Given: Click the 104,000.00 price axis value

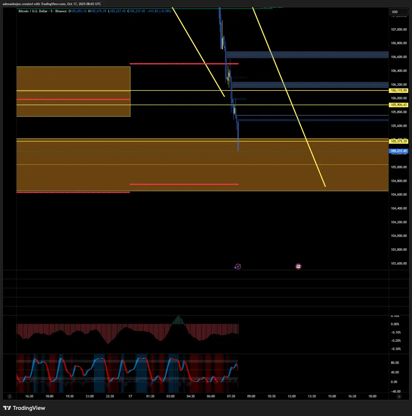Looking at the screenshot, I should (399, 236).
